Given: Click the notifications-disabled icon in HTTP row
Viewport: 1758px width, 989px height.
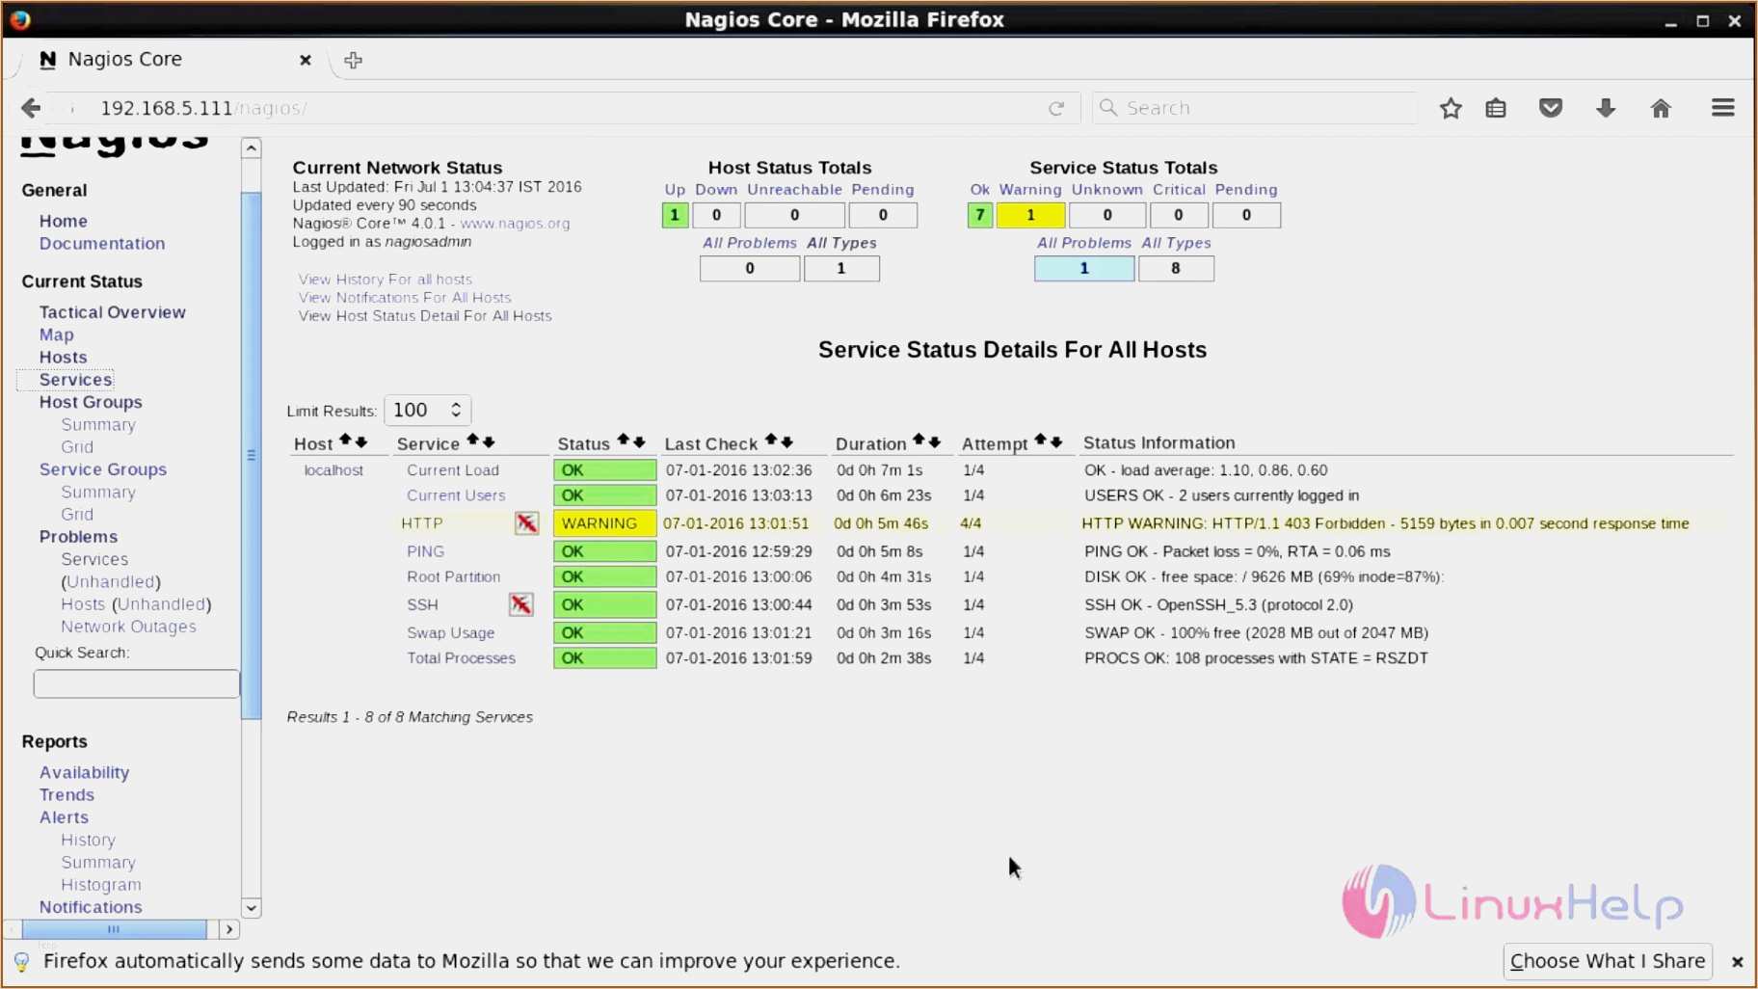Looking at the screenshot, I should point(526,523).
